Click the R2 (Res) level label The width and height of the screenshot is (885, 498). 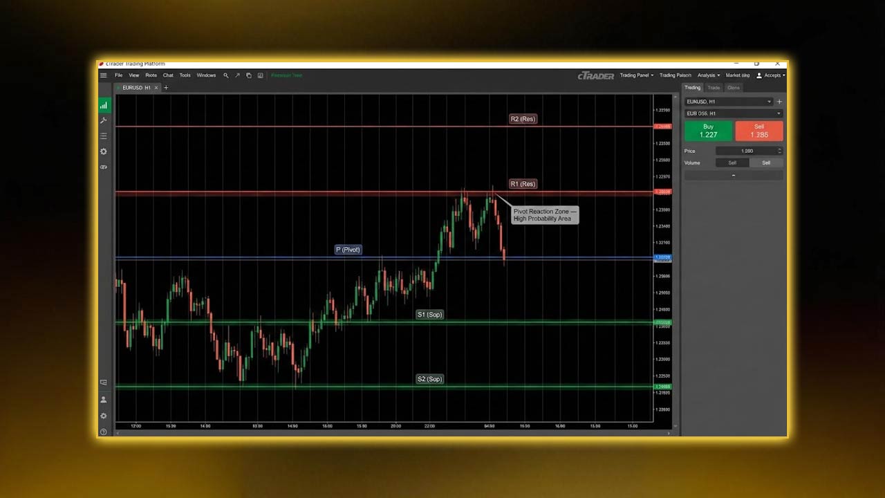[523, 119]
